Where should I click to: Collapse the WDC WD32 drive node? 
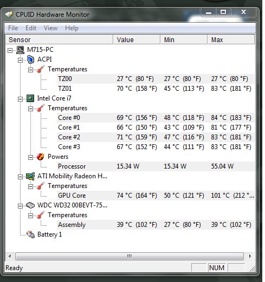(x=20, y=206)
